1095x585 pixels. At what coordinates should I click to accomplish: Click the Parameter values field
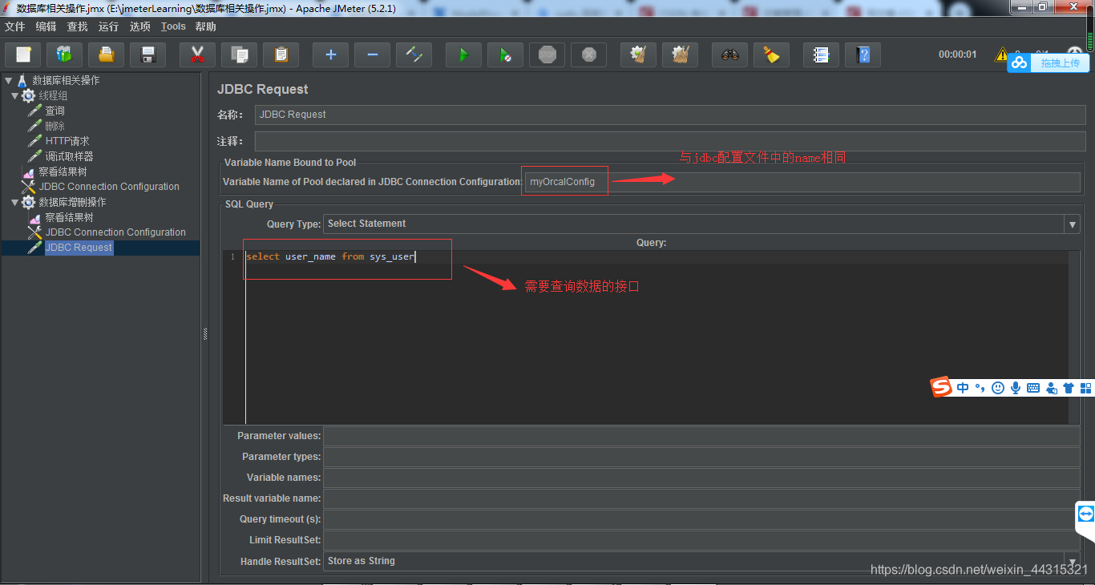[x=701, y=436]
